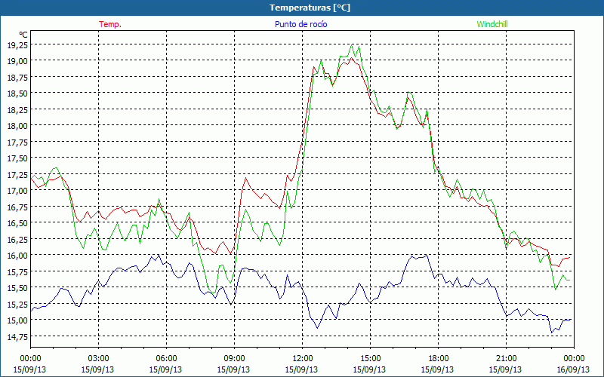Image resolution: width=604 pixels, height=377 pixels.
Task: Click the 21:00 time axis label
Action: (506, 359)
